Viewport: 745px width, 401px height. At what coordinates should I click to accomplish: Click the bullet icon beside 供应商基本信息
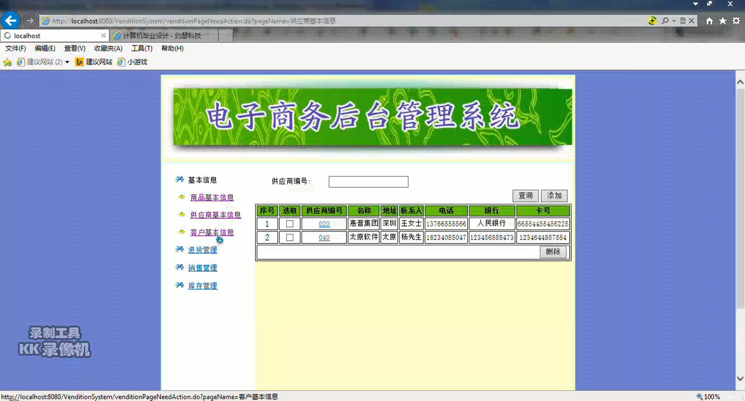[x=182, y=214]
